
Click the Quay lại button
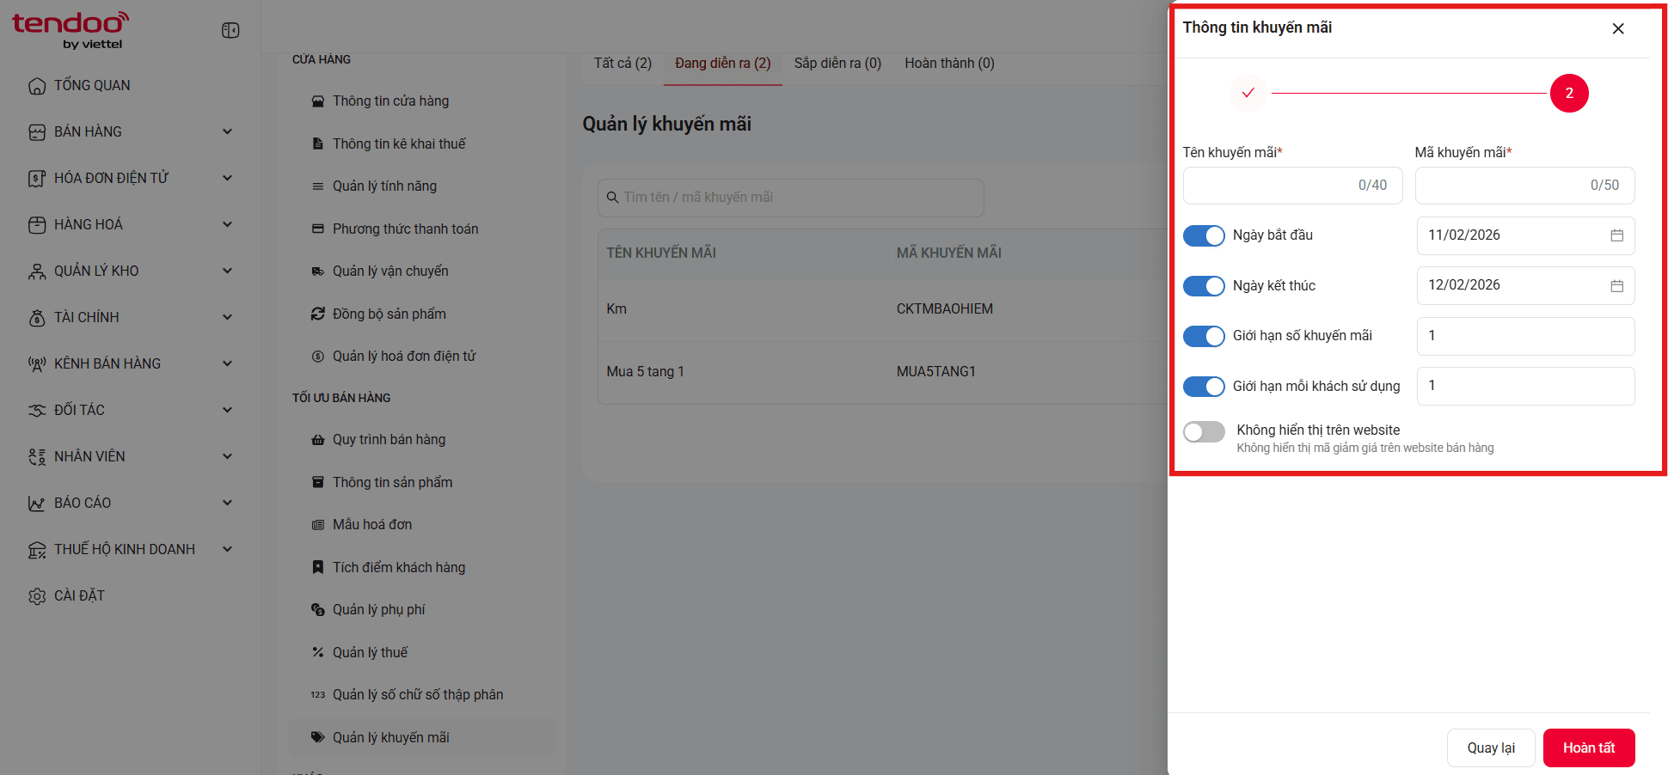[x=1491, y=748]
